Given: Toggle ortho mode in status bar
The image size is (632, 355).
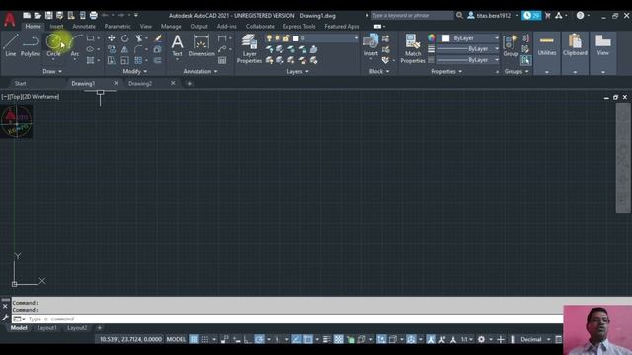Looking at the screenshot, I should [248, 339].
